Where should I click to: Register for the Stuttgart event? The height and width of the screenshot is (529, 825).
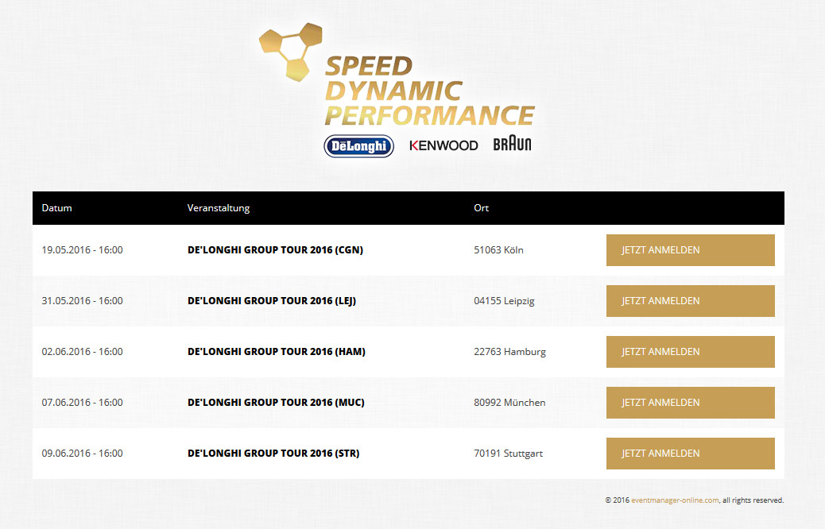coord(690,454)
